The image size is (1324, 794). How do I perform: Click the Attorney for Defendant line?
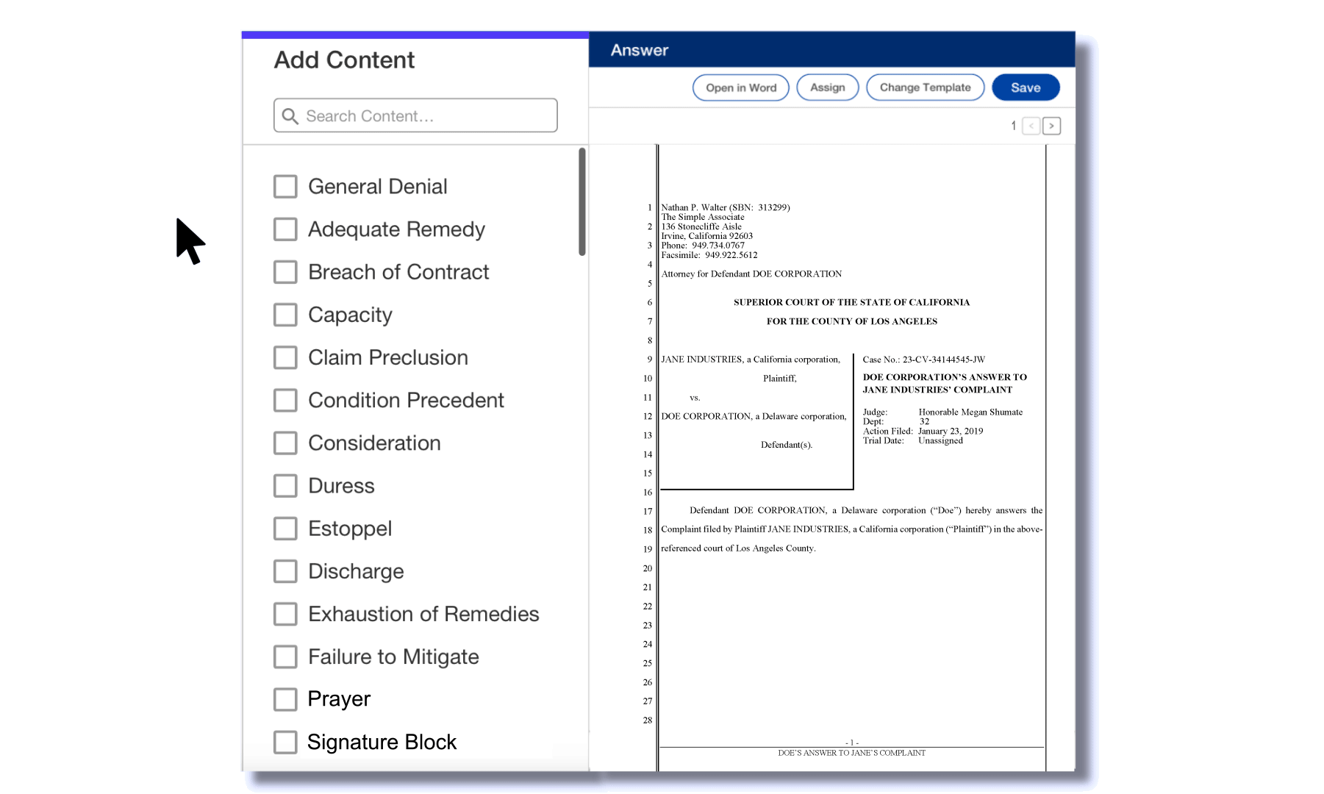pos(751,274)
